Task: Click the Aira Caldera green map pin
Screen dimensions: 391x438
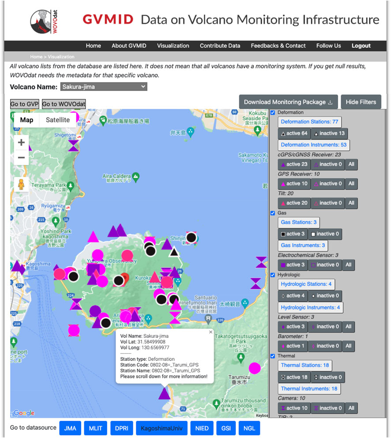Action: coord(136,177)
